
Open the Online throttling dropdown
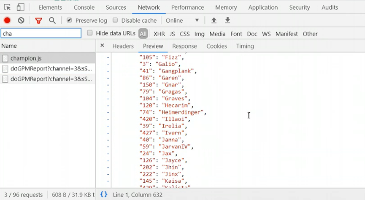click(x=182, y=20)
